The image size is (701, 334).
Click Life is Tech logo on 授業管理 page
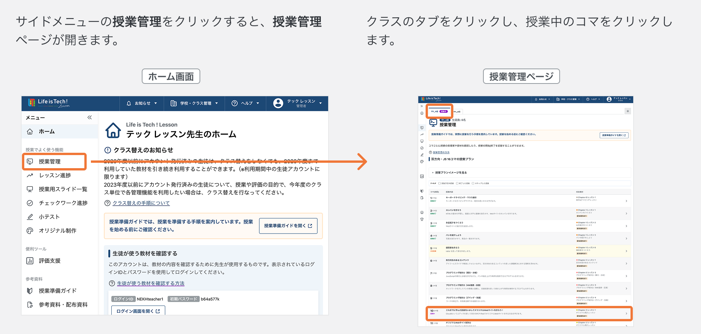point(431,99)
